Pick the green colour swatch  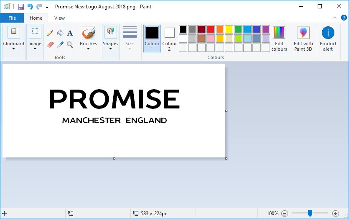point(238,29)
